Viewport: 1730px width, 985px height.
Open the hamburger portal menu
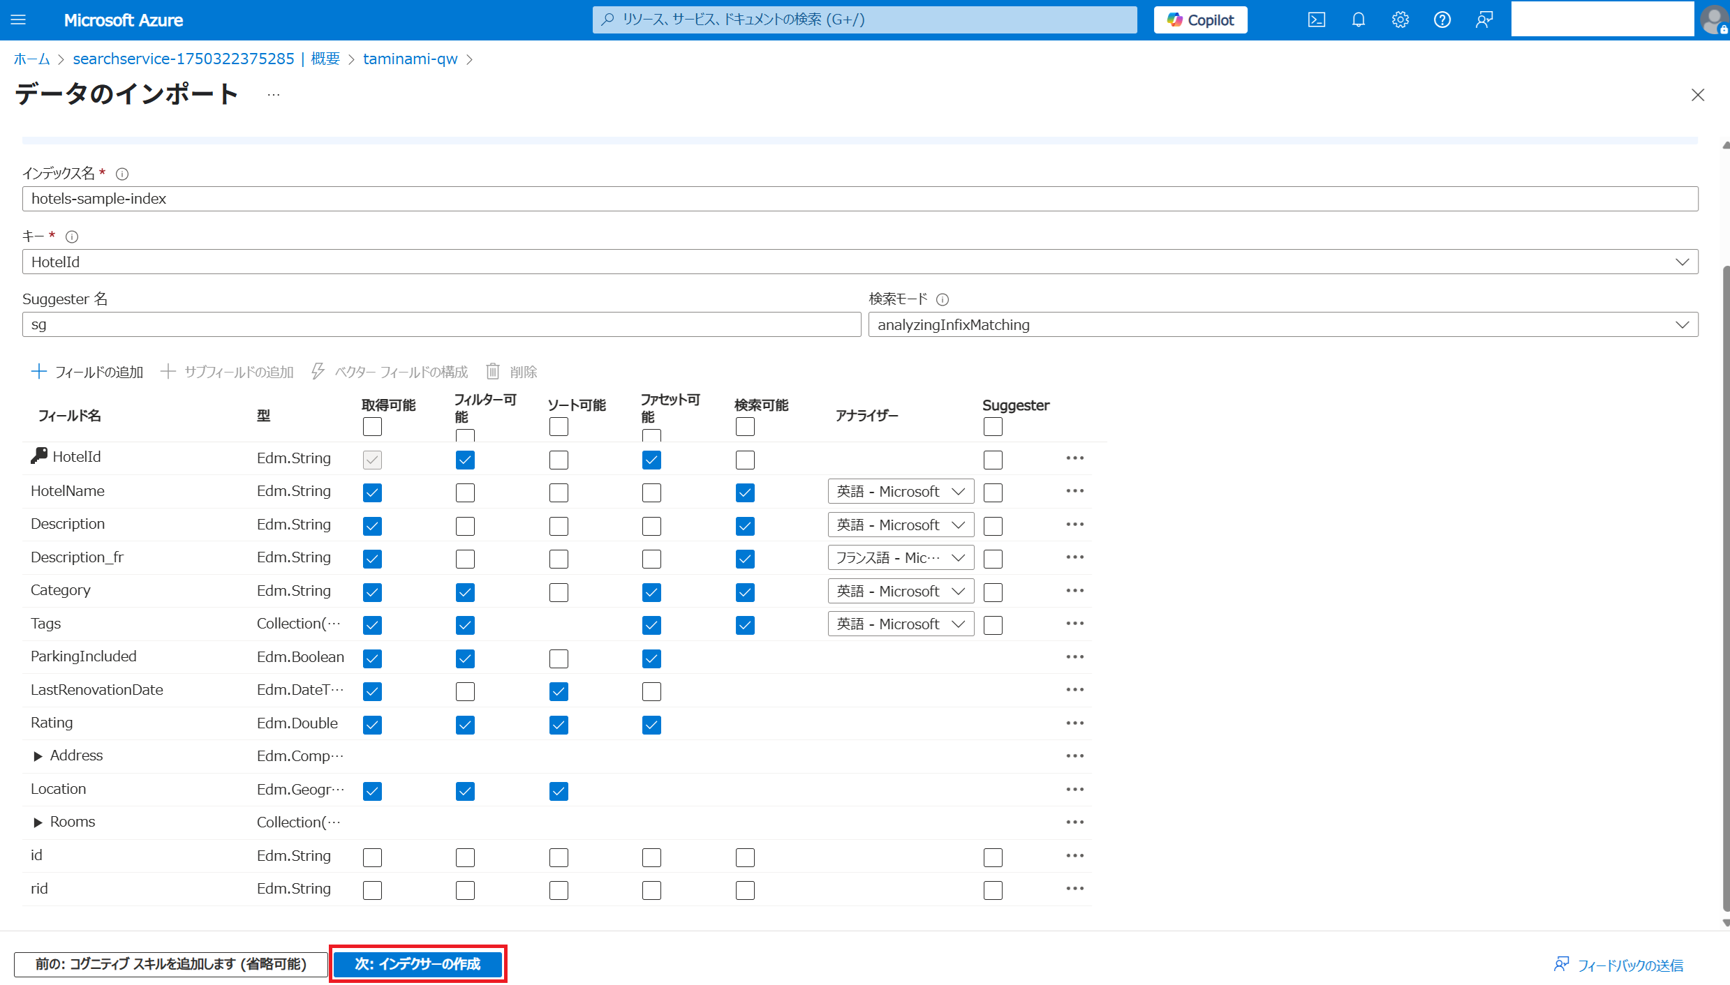(x=19, y=20)
